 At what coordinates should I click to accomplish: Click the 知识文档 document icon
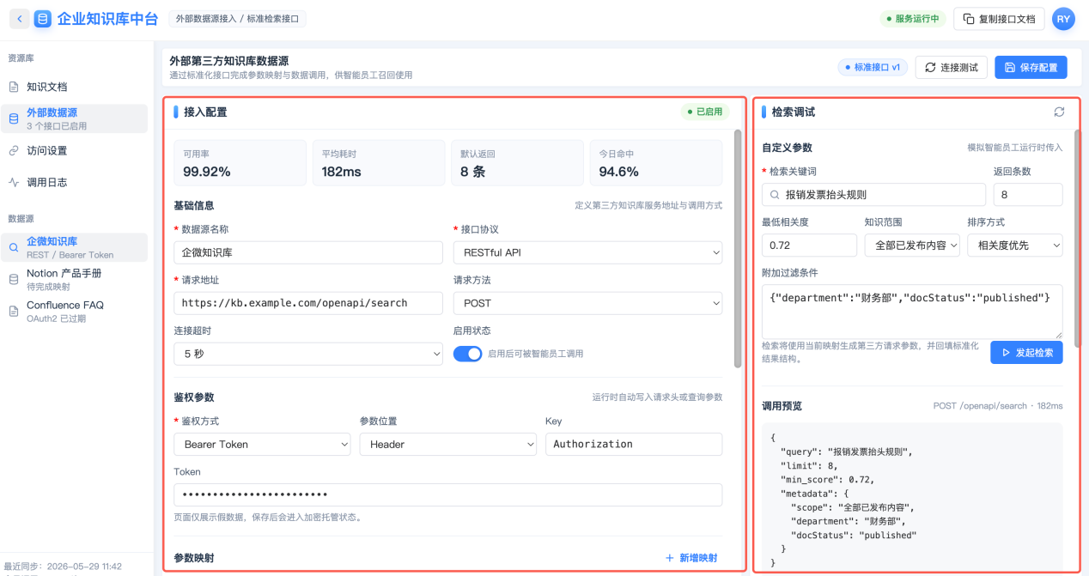pos(14,87)
